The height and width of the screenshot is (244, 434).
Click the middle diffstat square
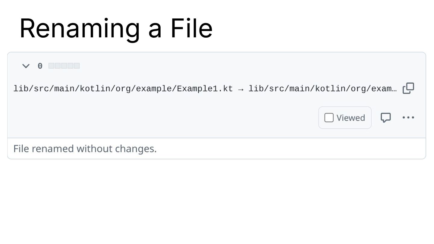click(x=64, y=66)
